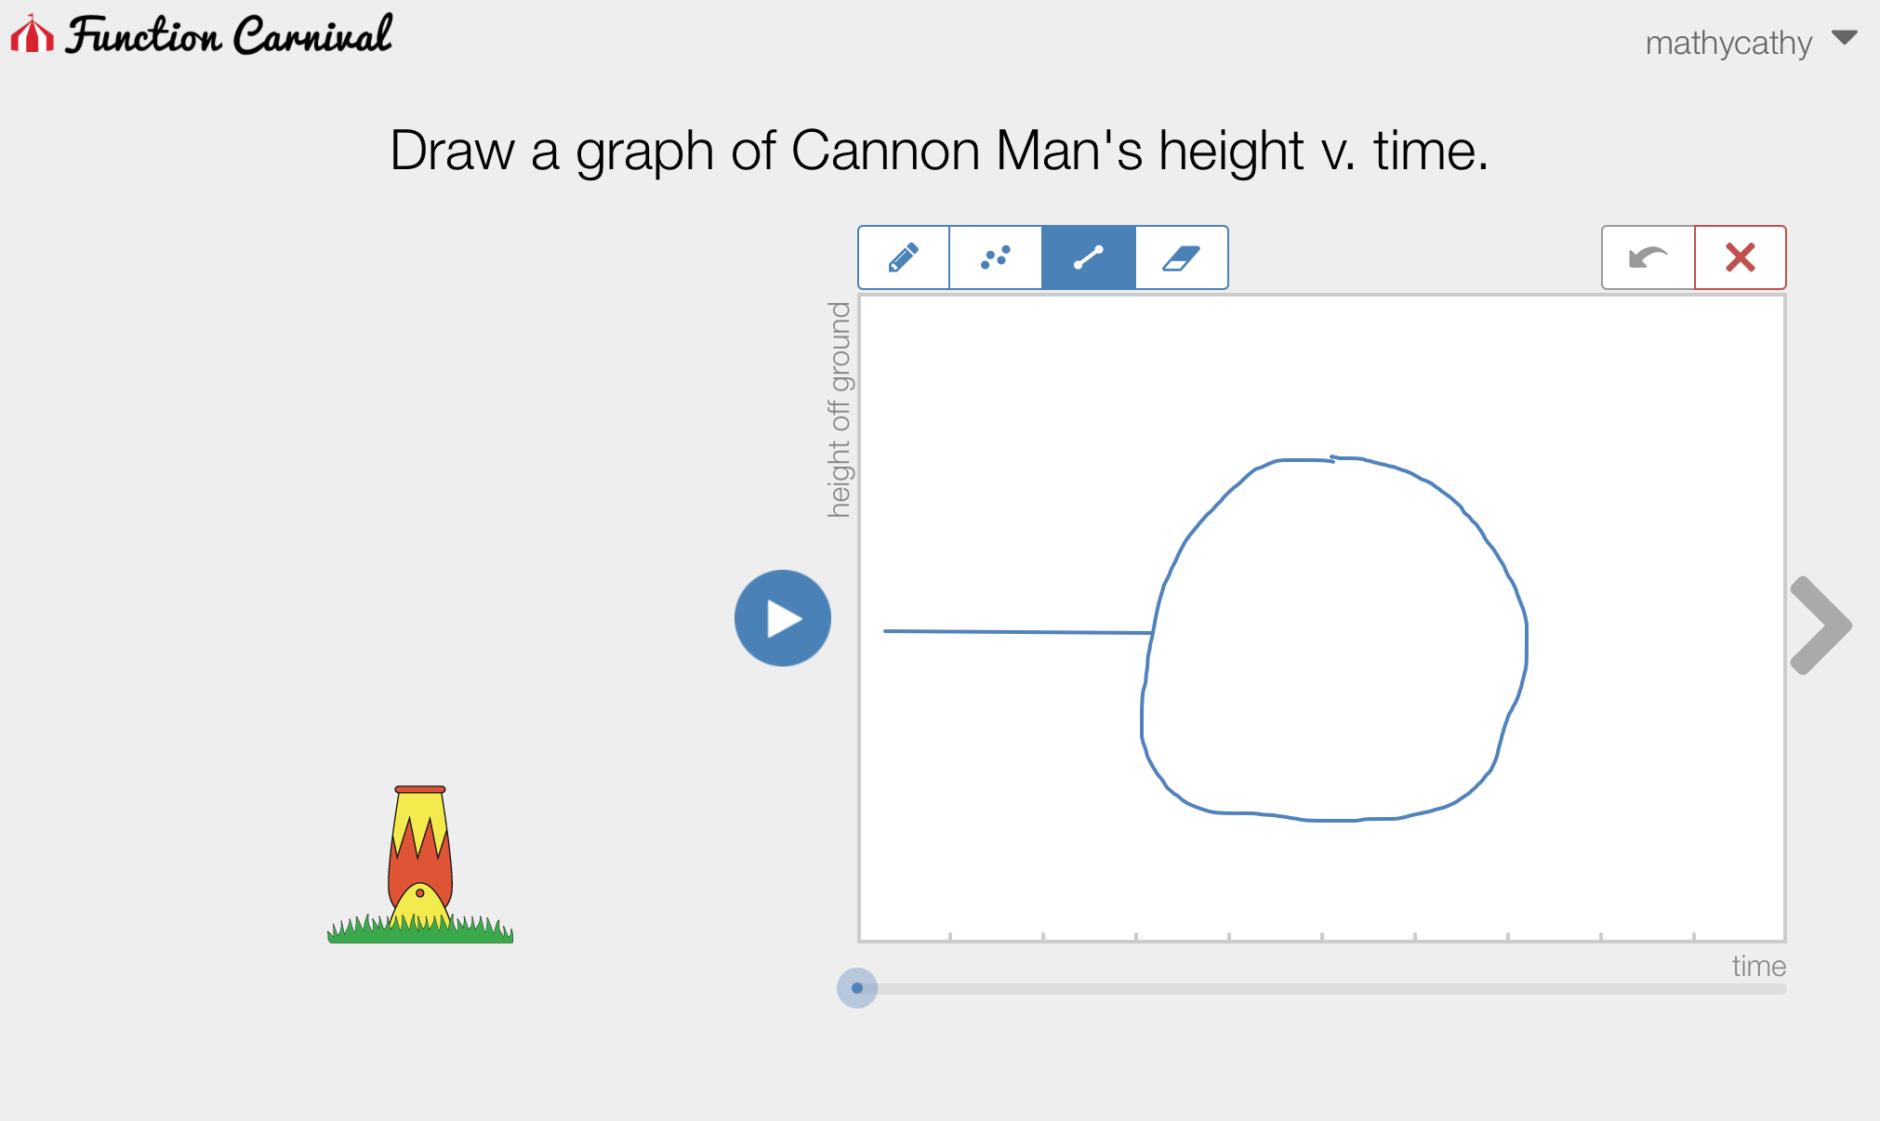Expand the user dropdown arrow
This screenshot has width=1880, height=1121.
coord(1845,38)
